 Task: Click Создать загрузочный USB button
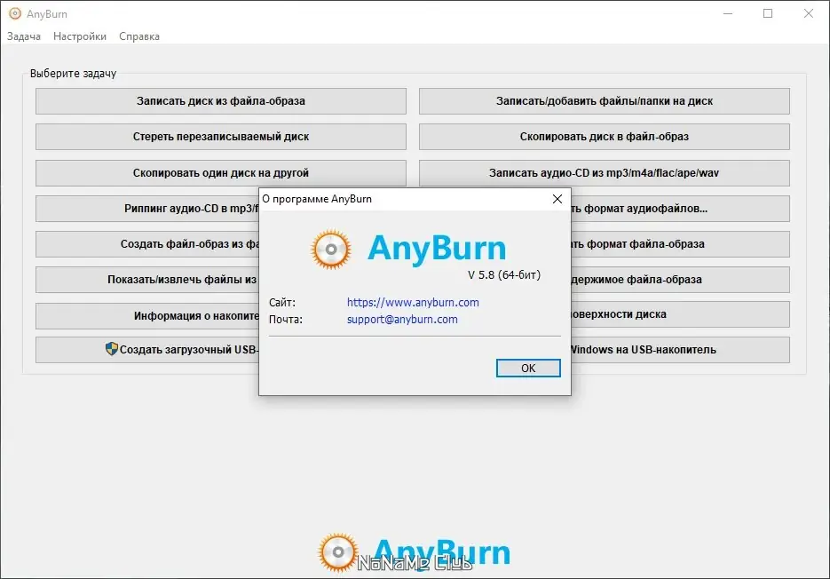(x=147, y=350)
